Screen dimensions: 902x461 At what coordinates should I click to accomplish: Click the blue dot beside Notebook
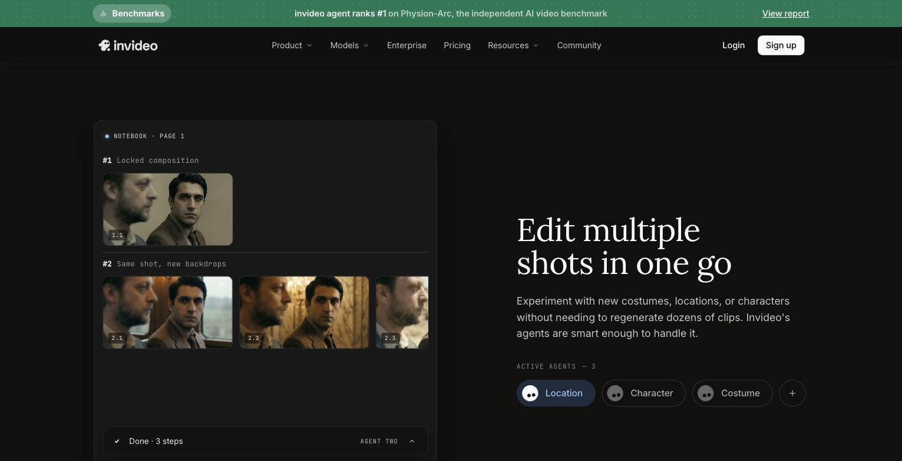pyautogui.click(x=107, y=136)
